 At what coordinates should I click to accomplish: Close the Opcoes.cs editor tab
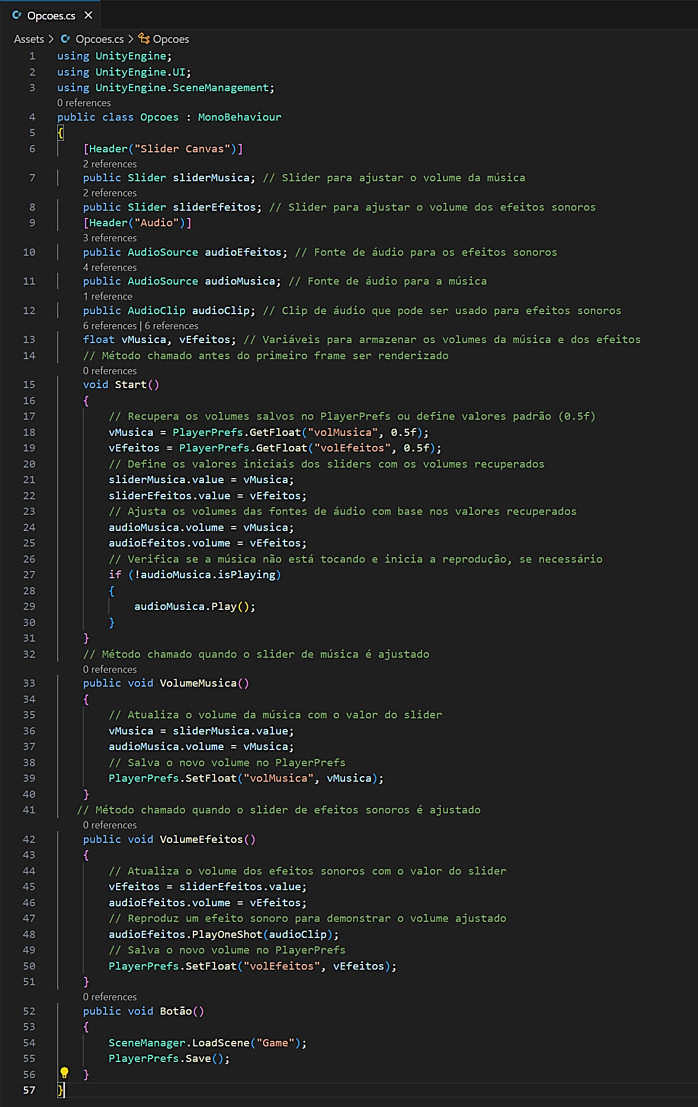click(88, 16)
